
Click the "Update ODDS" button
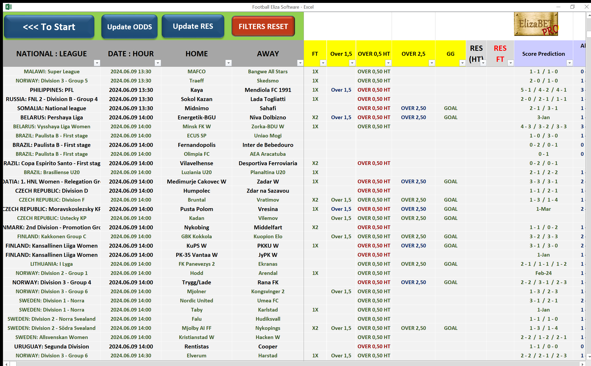pos(129,26)
